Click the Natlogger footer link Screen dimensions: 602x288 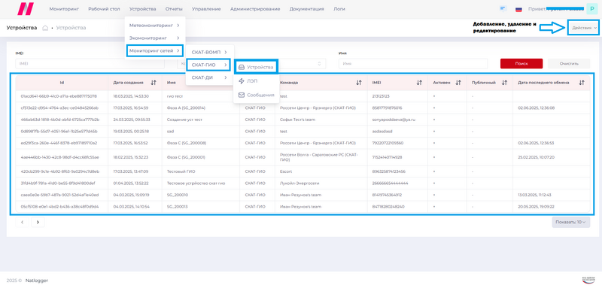pos(37,280)
